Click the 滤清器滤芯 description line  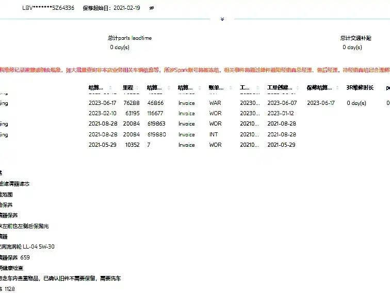pos(14,184)
